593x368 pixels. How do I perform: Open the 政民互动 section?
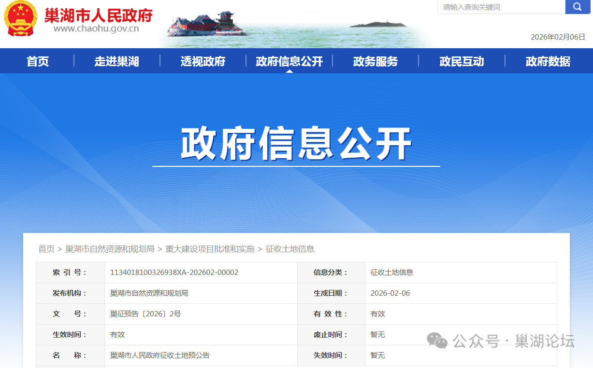click(462, 61)
